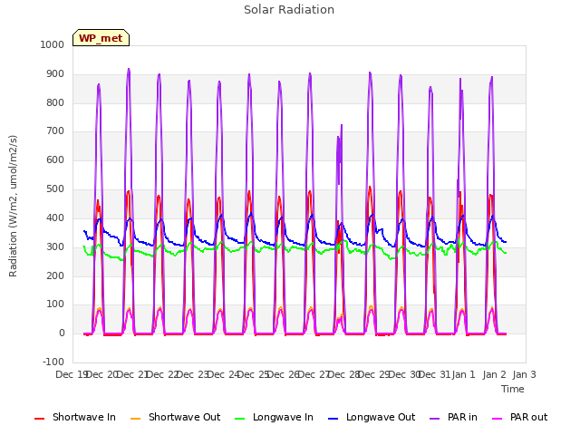Click the last PAR in peak on Jan 2
Image resolution: width=580 pixels, height=435 pixels.
(x=491, y=79)
